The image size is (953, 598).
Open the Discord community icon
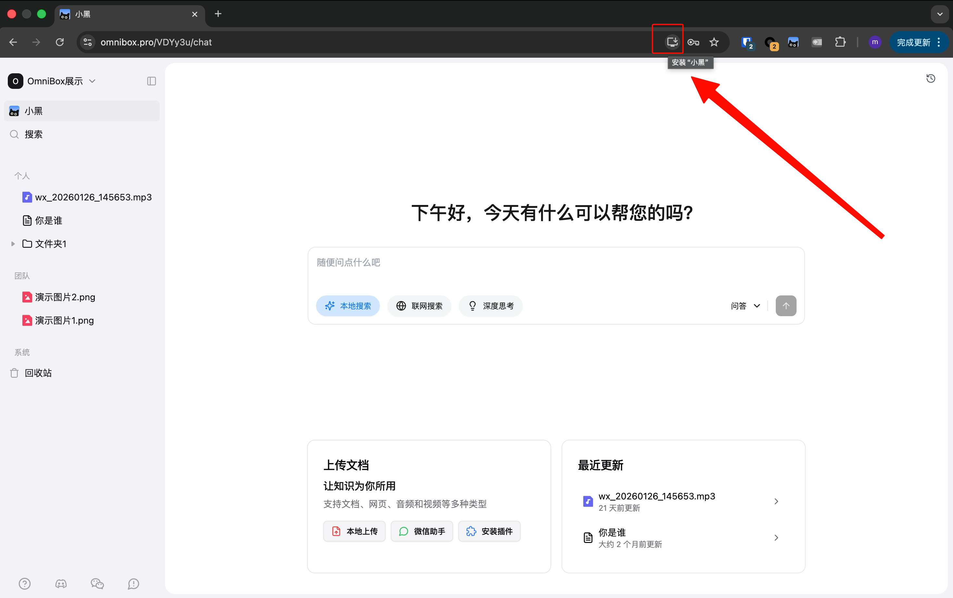61,583
